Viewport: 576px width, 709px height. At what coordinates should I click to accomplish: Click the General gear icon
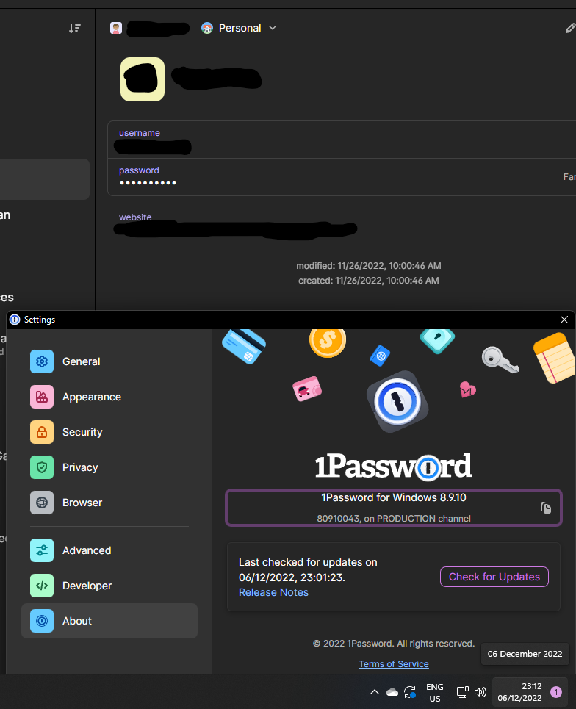[42, 361]
